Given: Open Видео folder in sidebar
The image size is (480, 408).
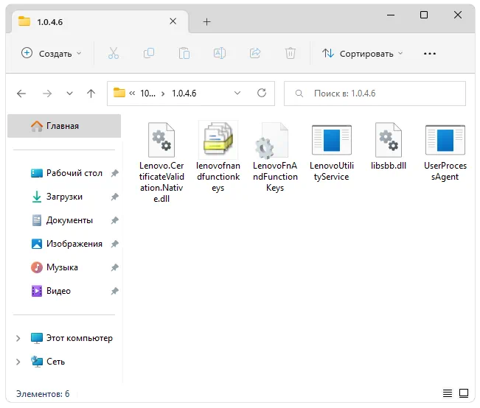Looking at the screenshot, I should tap(51, 291).
